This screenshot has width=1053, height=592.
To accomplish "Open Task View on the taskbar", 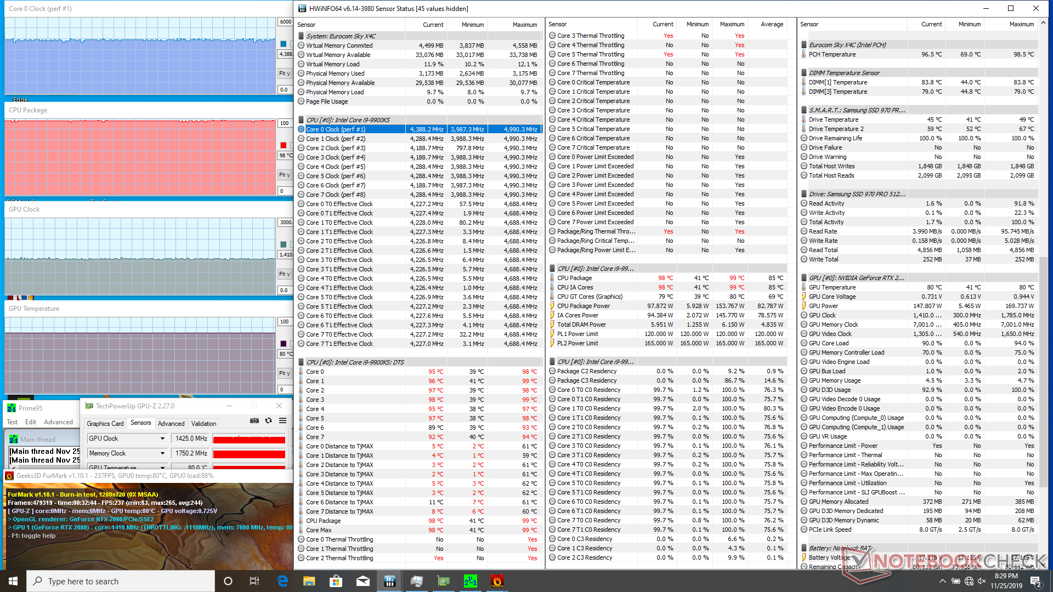I will [x=254, y=581].
